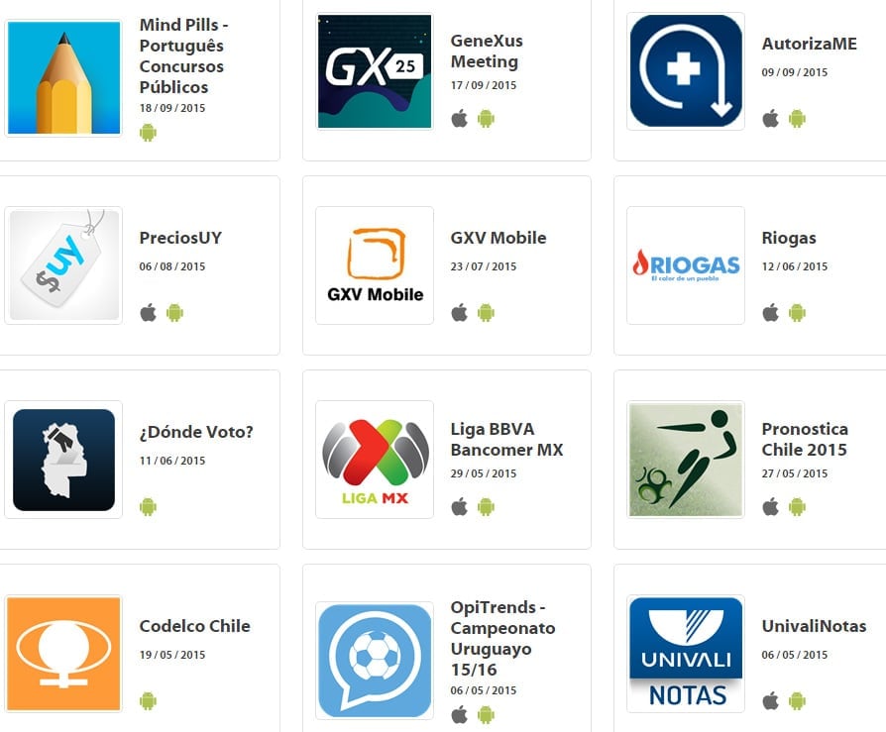886x732 pixels.
Task: Click the Android icon under ¿Dónde Voto?
Action: pyautogui.click(x=148, y=506)
